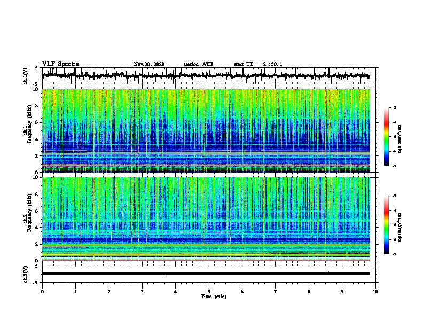The width and height of the screenshot is (423, 327).
Task: Pick the ch.2 color scale bar
Action: point(386,225)
